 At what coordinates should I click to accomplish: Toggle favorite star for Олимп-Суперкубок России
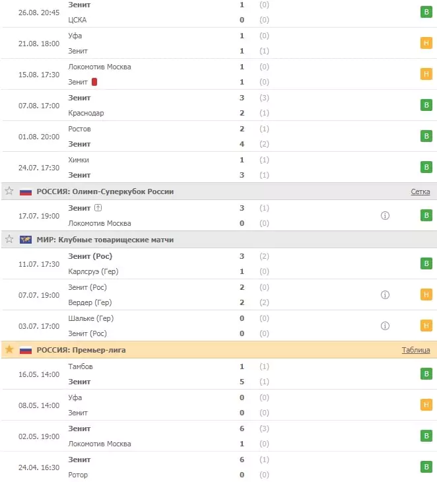coord(9,191)
